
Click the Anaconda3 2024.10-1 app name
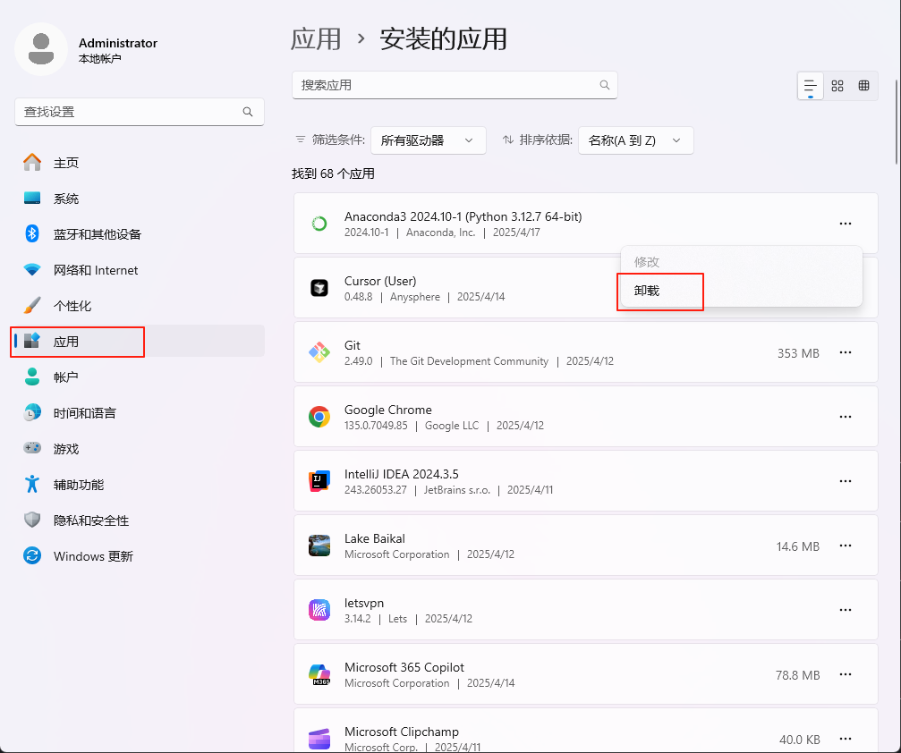[x=463, y=216]
